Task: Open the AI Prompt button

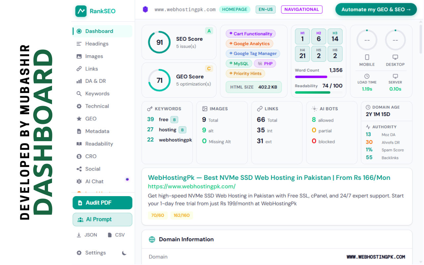Action: [102, 219]
